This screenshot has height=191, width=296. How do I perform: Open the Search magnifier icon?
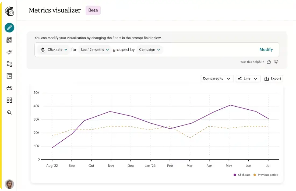[x=9, y=113]
